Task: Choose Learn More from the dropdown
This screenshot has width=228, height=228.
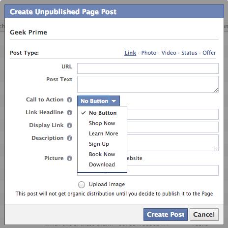Action: click(102, 133)
